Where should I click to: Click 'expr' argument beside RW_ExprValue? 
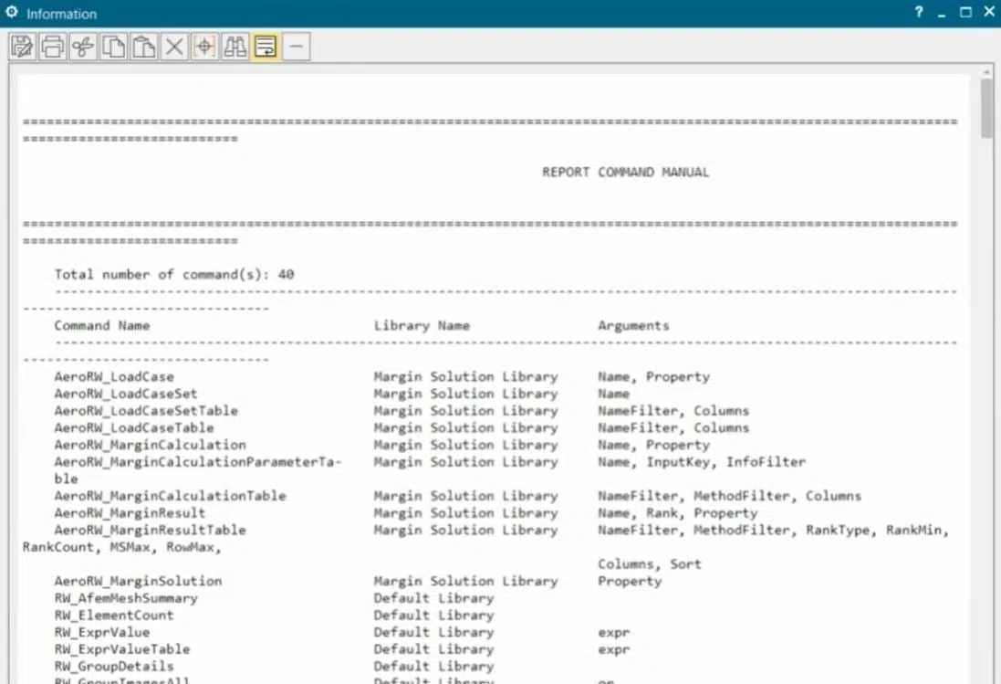(613, 633)
